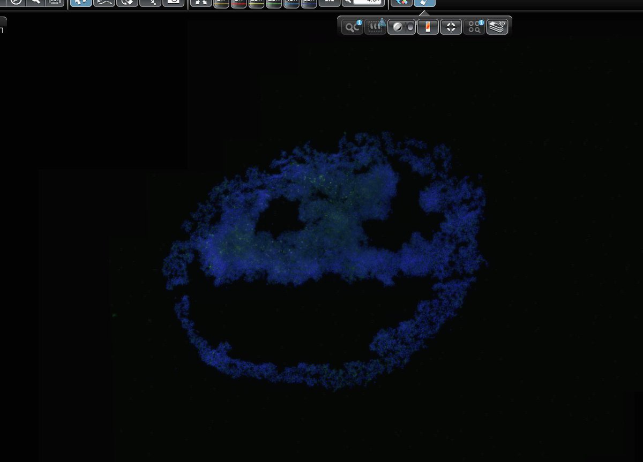Toggle the brightness contrast display button
This screenshot has height=462, width=643.
click(401, 26)
